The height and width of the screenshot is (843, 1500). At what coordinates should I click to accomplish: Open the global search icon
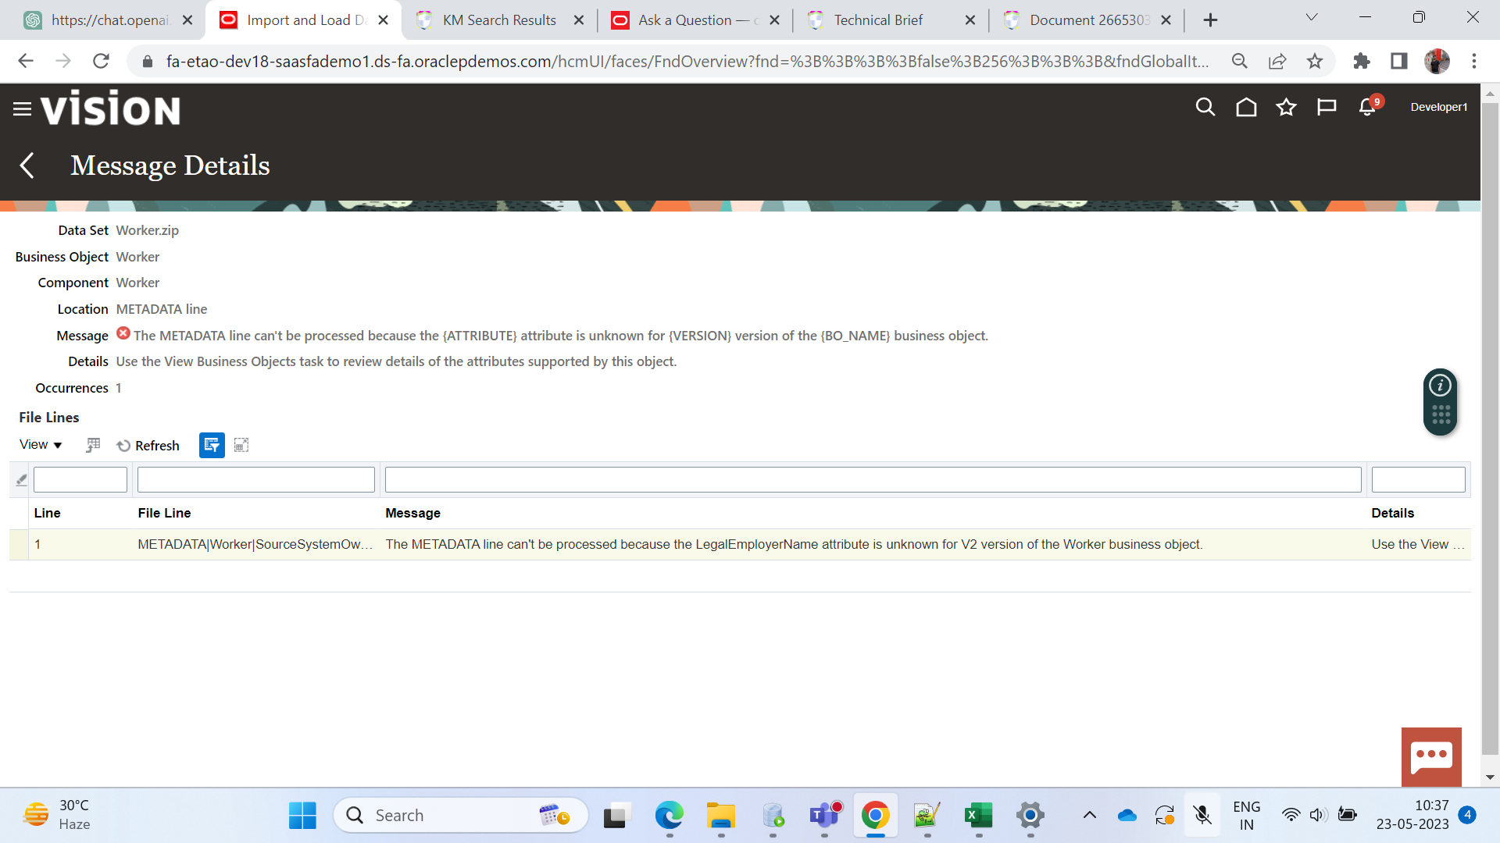(1205, 107)
